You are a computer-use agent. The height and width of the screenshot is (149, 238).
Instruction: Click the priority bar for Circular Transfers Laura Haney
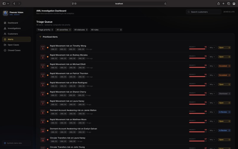198,141
